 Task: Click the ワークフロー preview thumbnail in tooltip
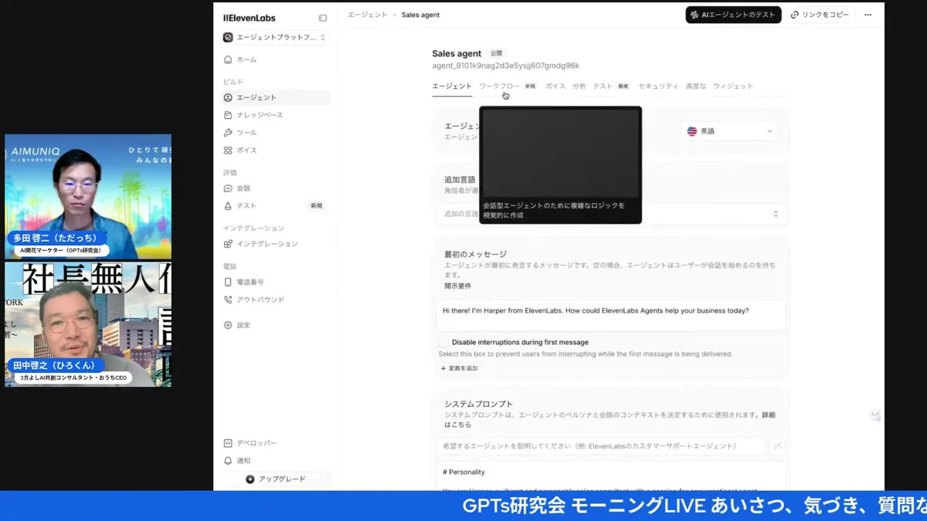pos(560,153)
